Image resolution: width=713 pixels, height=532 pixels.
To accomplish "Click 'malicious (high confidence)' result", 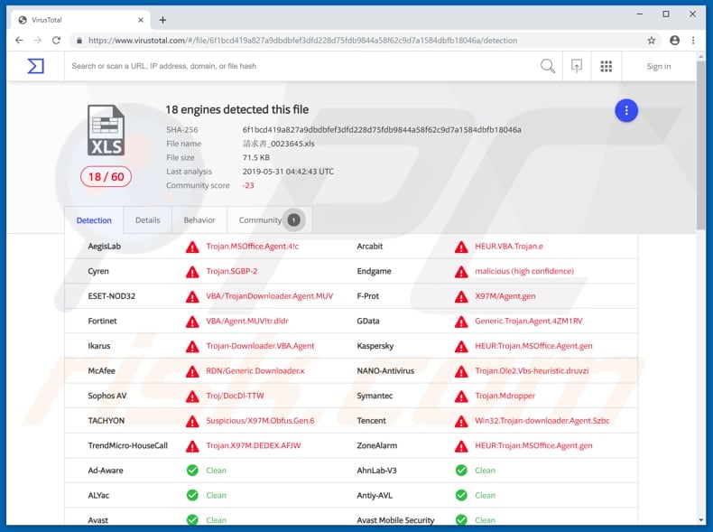I will coord(524,271).
